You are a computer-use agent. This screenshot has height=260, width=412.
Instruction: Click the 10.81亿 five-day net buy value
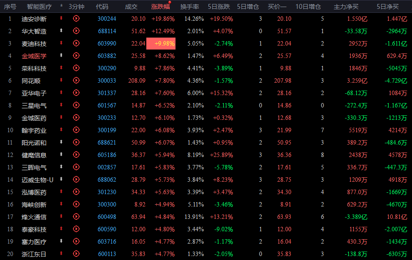[x=397, y=217]
